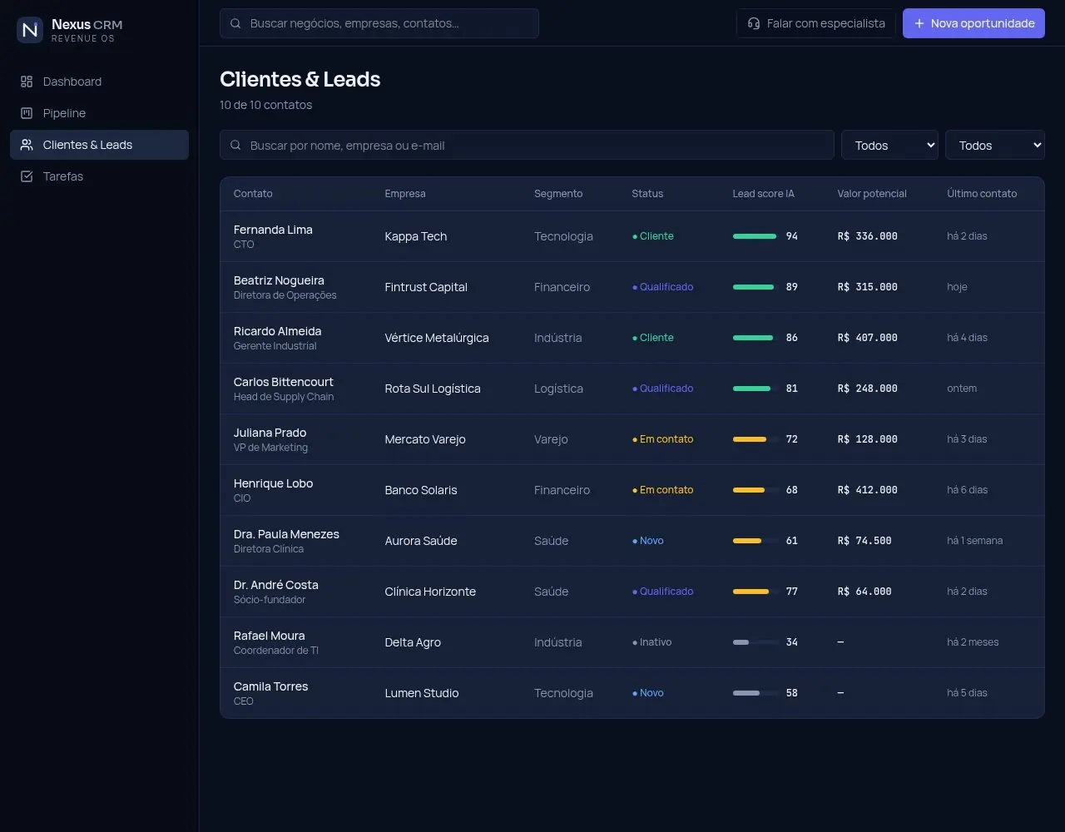Open the first Todos filter dropdown
The image size is (1065, 832).
pyautogui.click(x=889, y=145)
